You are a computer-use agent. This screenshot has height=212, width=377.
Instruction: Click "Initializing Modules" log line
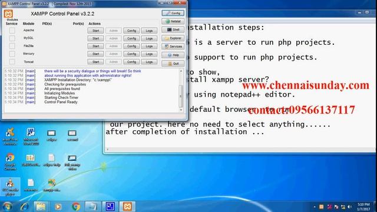[59, 93]
